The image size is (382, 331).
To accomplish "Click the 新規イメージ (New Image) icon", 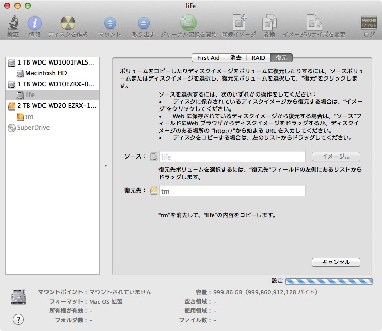I will 239,23.
